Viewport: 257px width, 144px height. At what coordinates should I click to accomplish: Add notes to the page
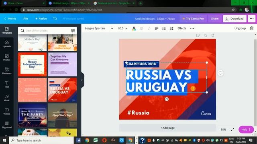tap(198, 36)
